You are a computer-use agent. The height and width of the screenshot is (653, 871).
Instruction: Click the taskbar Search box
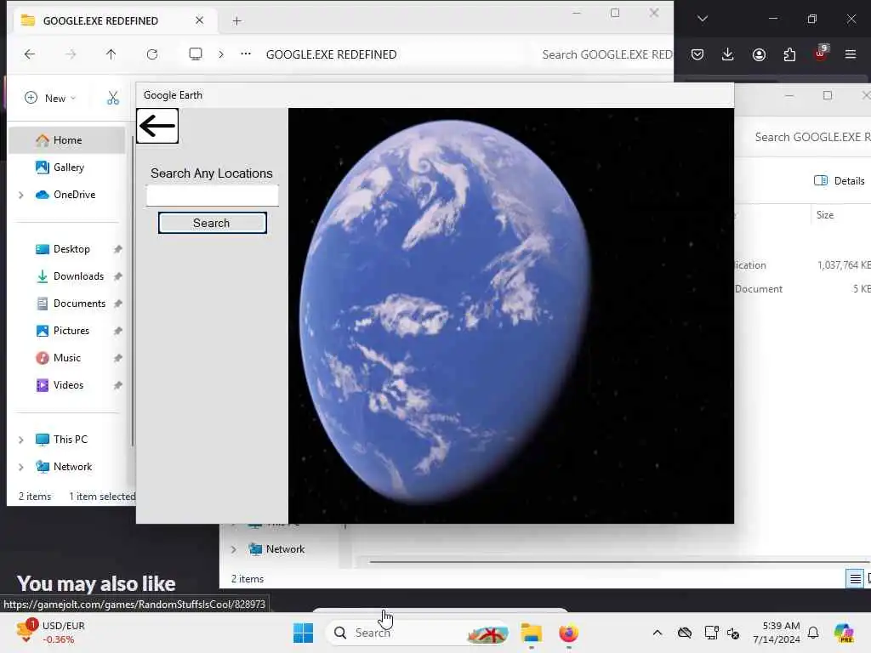point(418,633)
